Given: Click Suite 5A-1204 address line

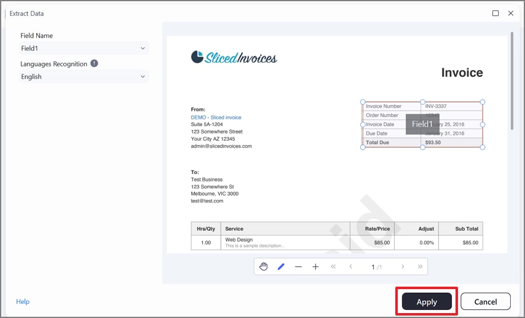Looking at the screenshot, I should [x=207, y=124].
